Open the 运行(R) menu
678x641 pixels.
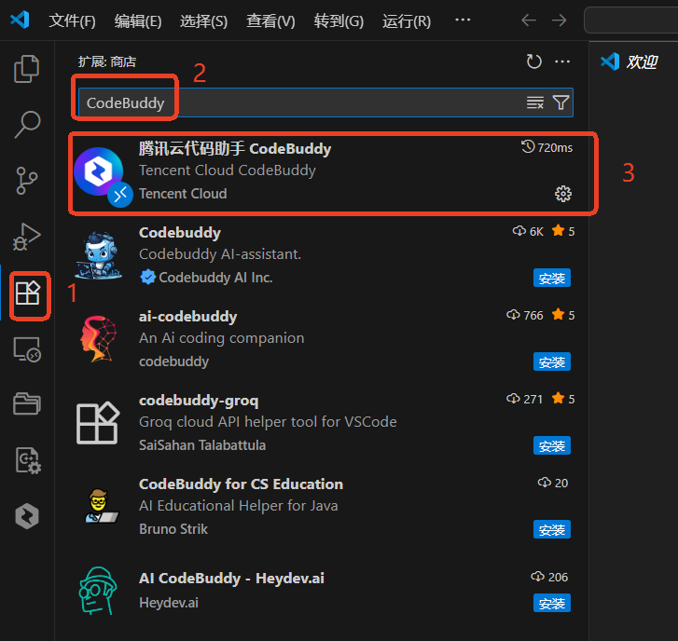click(407, 20)
